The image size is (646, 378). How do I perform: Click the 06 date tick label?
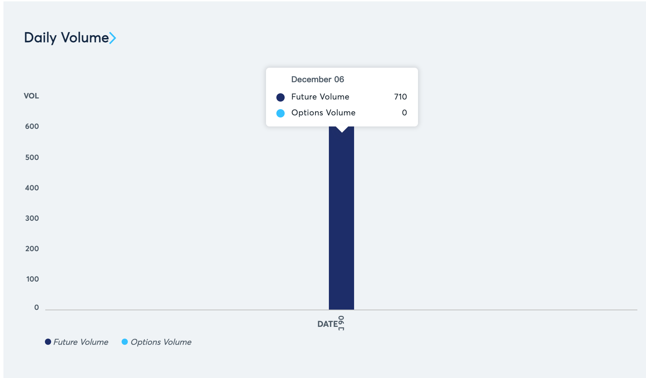[341, 323]
